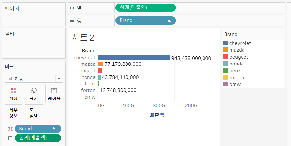Click the 12,748,800,000 data label
This screenshot has height=146, width=291.
pyautogui.click(x=118, y=90)
